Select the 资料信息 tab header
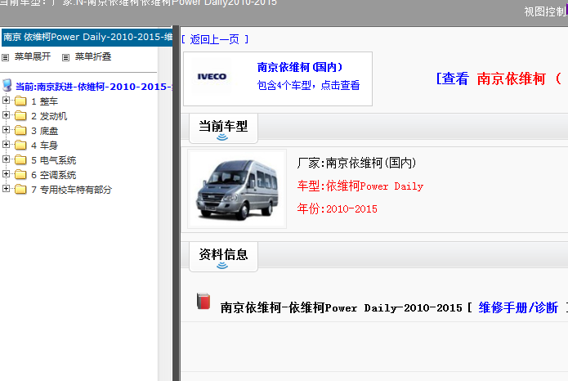This screenshot has height=381, width=568. point(223,254)
